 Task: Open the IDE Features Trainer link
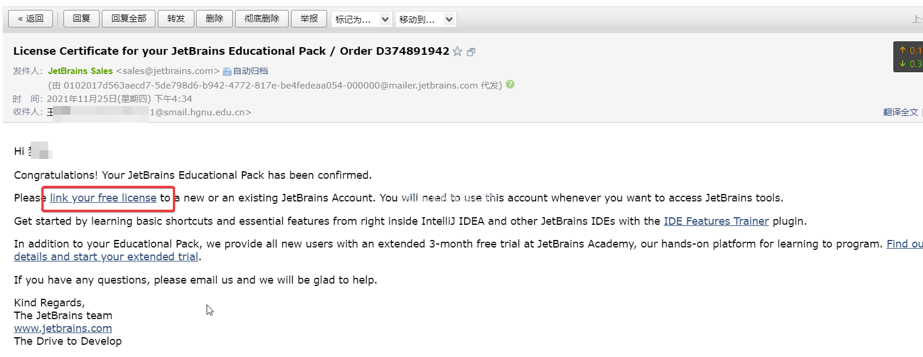[x=716, y=221]
